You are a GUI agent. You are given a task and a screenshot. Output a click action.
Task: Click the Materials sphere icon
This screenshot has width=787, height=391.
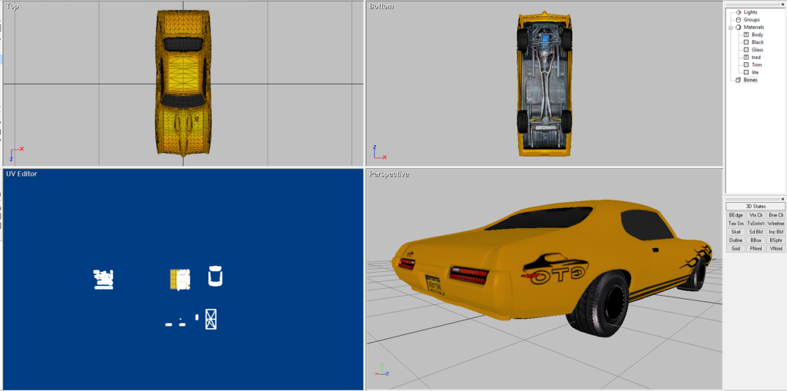pyautogui.click(x=739, y=27)
